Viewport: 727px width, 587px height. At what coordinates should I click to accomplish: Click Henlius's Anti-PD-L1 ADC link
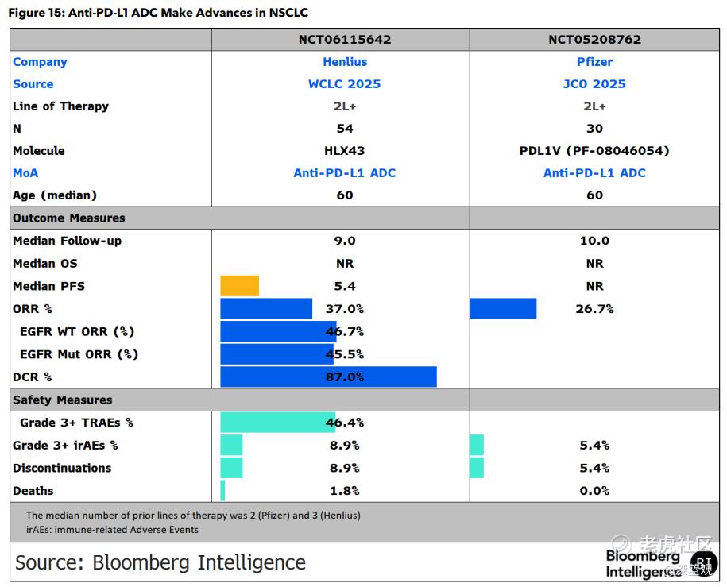click(345, 173)
